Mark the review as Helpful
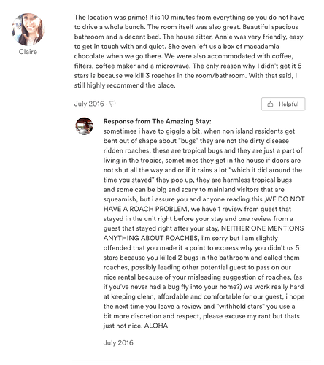This screenshot has height=365, width=324. click(283, 104)
